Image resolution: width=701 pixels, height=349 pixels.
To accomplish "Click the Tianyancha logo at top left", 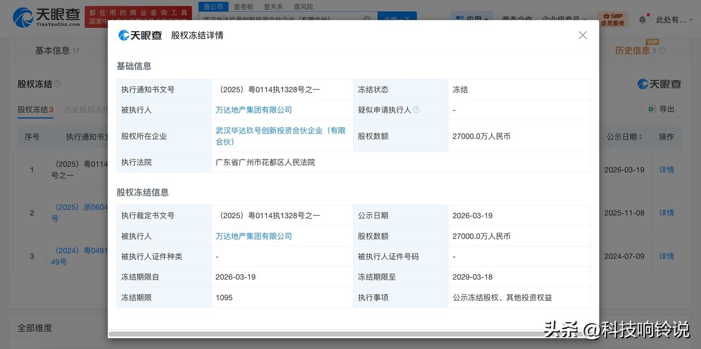I will coord(41,17).
